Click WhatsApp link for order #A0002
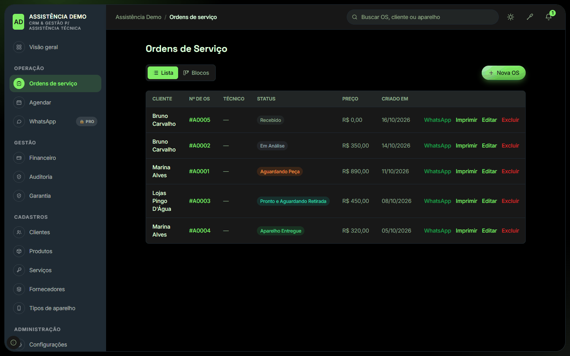570x356 pixels. [x=437, y=146]
